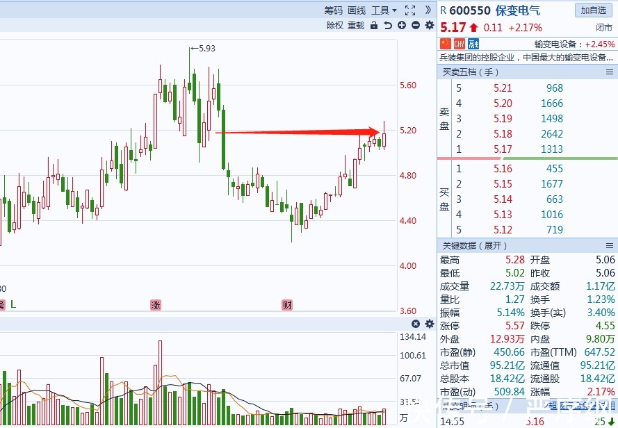Expand side panel with double-chevron icon
618x428 pixels.
pyautogui.click(x=428, y=10)
